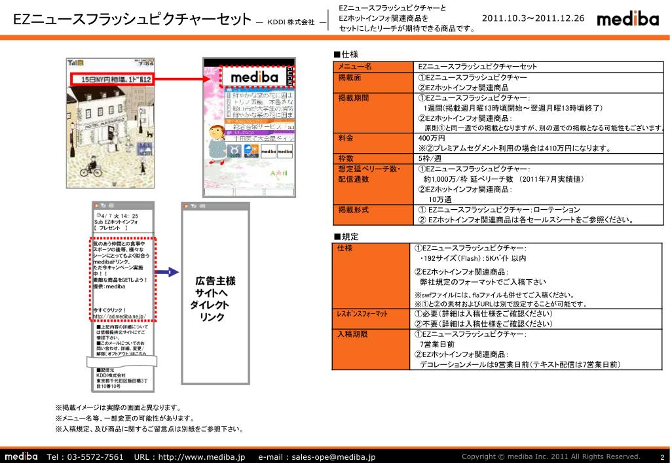The image size is (670, 463).
Task: Click the 掲載期間 header cell
Action: 373,112
